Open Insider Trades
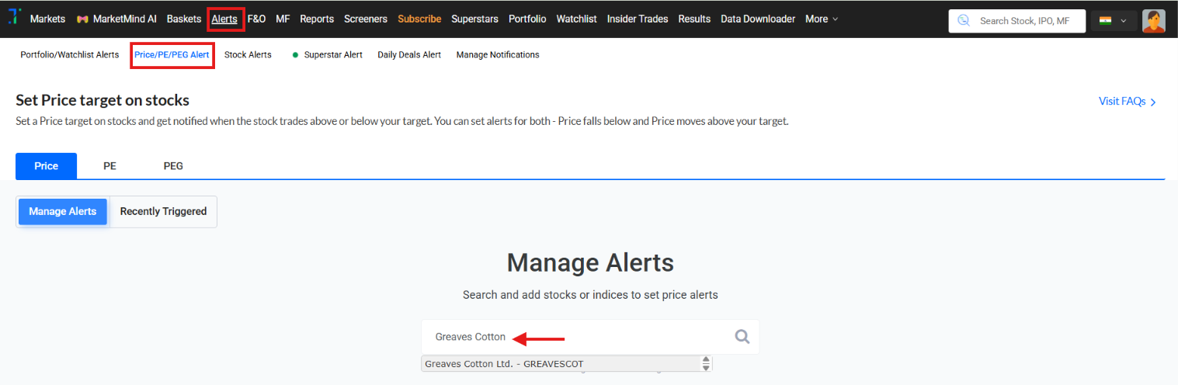 638,19
